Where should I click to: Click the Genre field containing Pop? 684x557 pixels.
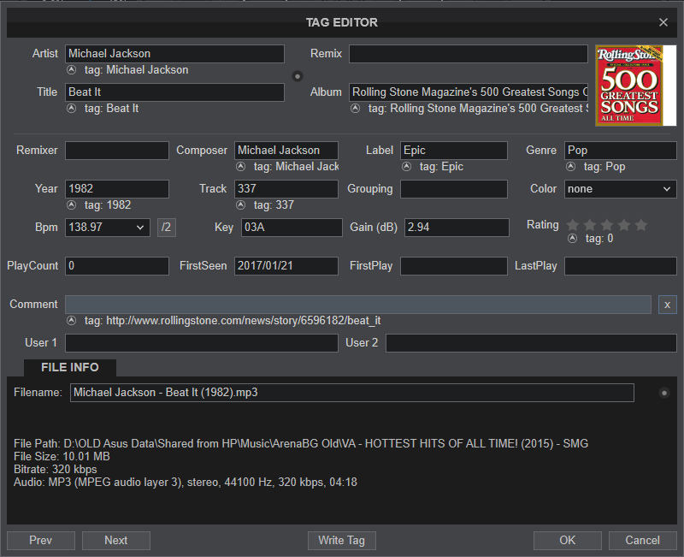point(621,151)
